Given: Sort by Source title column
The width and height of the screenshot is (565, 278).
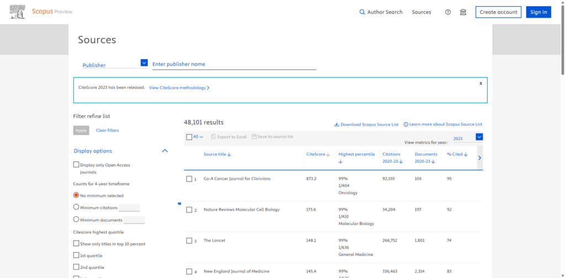Looking at the screenshot, I should coord(217,154).
